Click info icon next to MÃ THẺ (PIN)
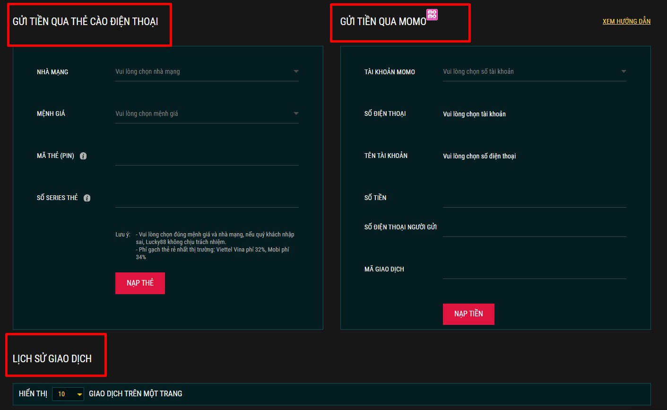The image size is (667, 410). [83, 156]
